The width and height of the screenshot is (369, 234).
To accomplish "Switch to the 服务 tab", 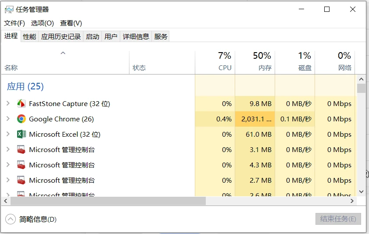I will pos(161,36).
